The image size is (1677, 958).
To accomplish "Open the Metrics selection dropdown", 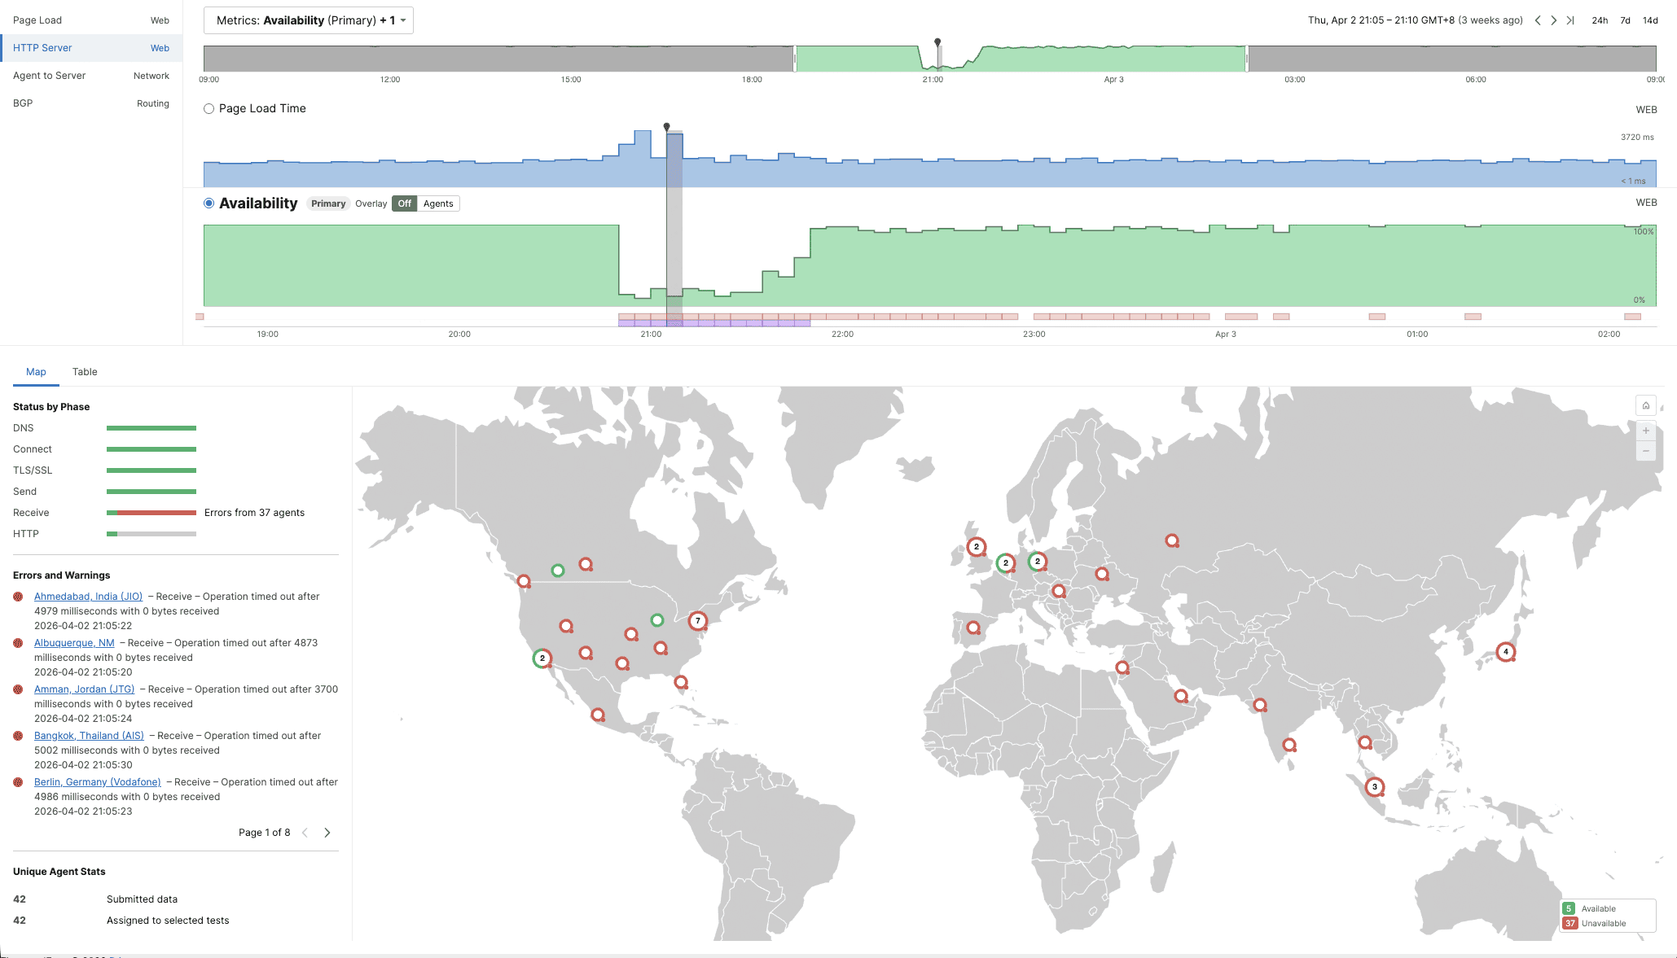I will point(308,20).
